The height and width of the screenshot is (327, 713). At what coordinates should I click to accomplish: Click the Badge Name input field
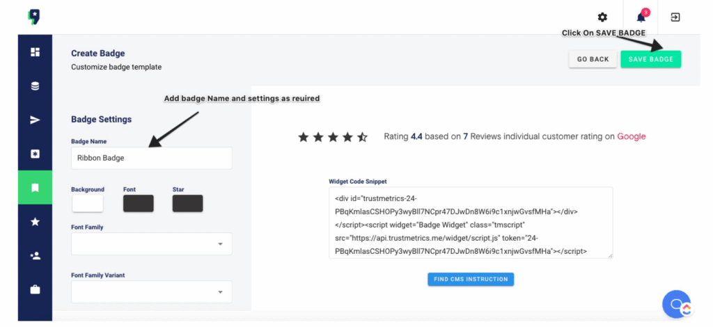pos(151,158)
